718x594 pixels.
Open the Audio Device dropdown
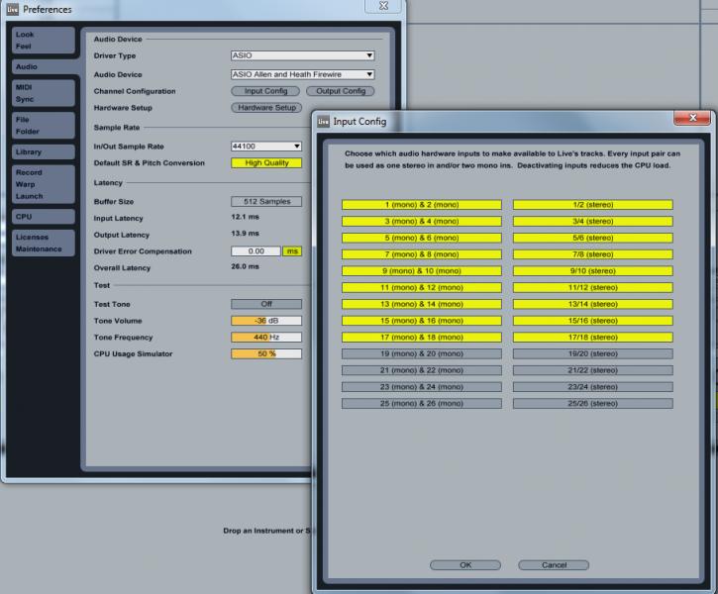coord(303,74)
